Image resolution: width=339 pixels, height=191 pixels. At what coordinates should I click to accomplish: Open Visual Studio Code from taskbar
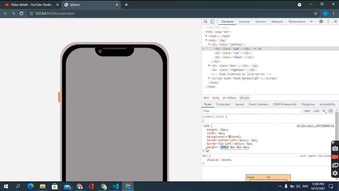(115, 186)
